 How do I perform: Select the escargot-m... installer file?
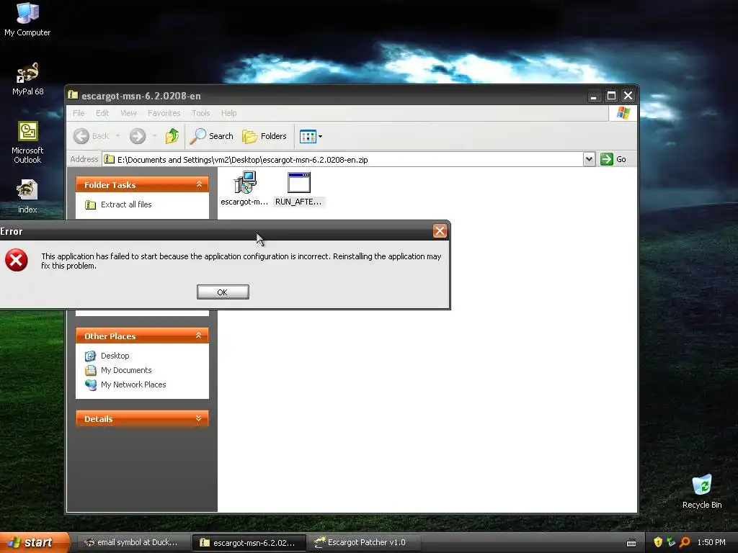(244, 189)
